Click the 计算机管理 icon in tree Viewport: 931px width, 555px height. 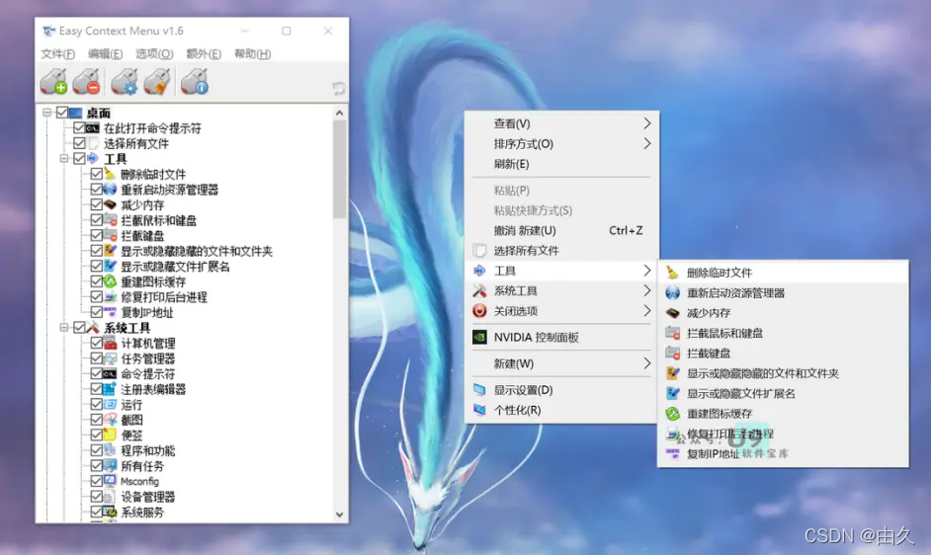coord(110,343)
